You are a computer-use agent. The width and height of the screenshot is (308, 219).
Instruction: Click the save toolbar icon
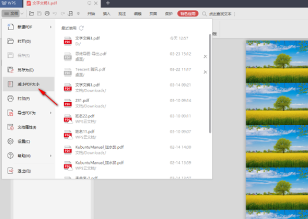39,14
